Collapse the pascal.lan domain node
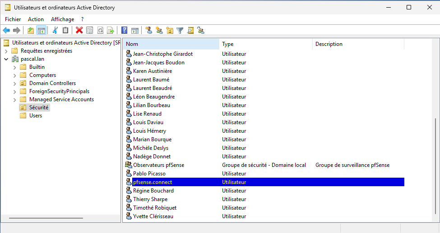The height and width of the screenshot is (233, 440). [x=6, y=59]
